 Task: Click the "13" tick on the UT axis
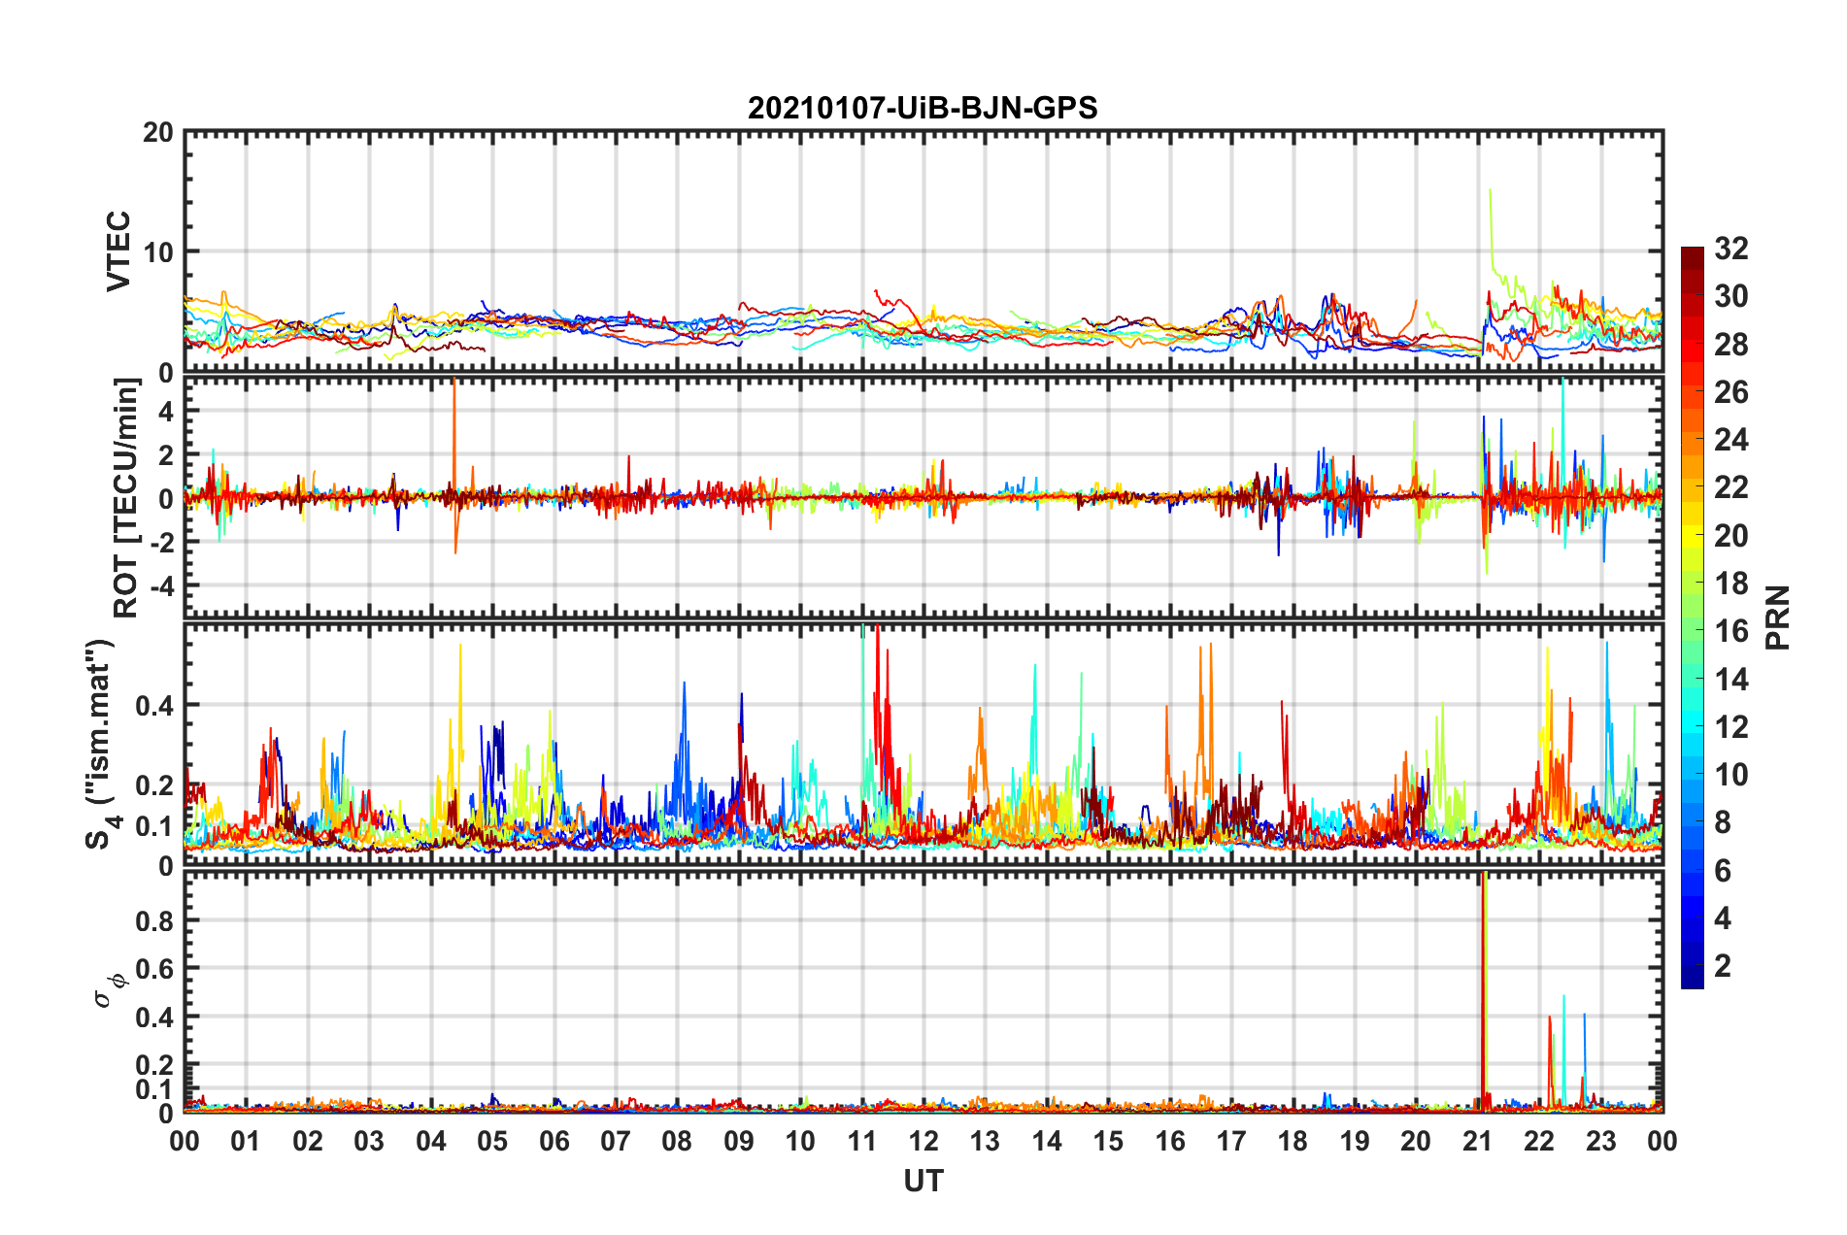tap(985, 1141)
